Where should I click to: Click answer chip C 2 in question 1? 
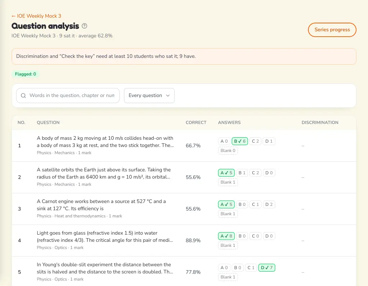[x=256, y=141]
